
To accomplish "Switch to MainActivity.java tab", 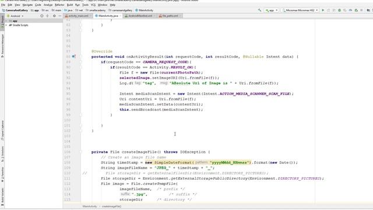I will pyautogui.click(x=108, y=16).
